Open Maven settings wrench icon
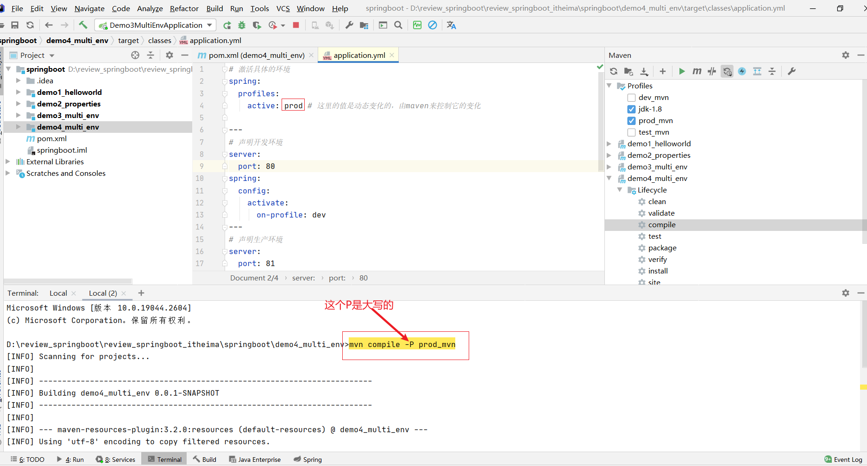Viewport: 867px width, 466px height. coord(792,71)
